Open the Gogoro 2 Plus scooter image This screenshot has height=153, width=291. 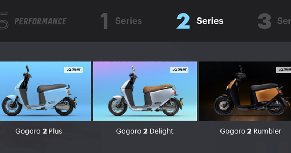click(45, 91)
